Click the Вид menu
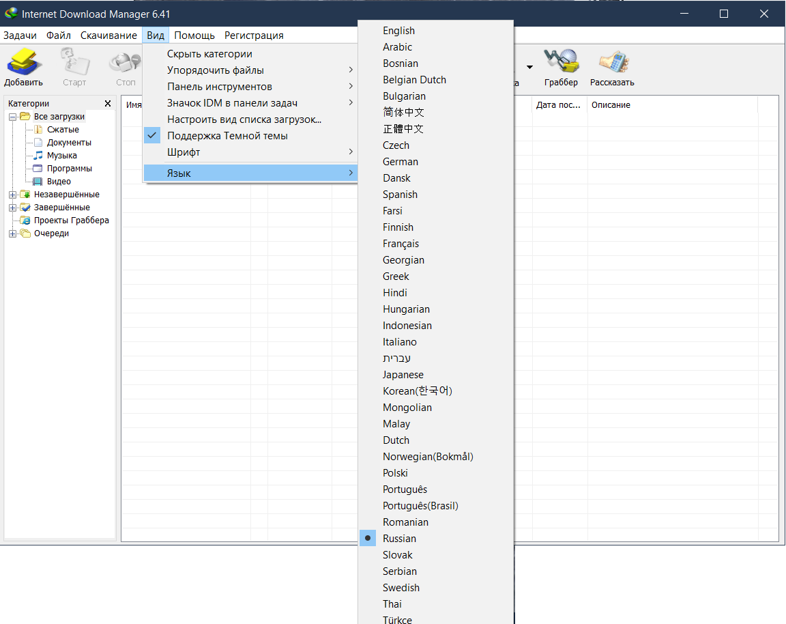 pyautogui.click(x=156, y=35)
